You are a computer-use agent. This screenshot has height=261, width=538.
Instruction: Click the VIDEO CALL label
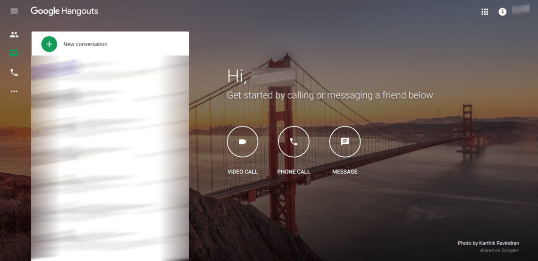pos(242,172)
